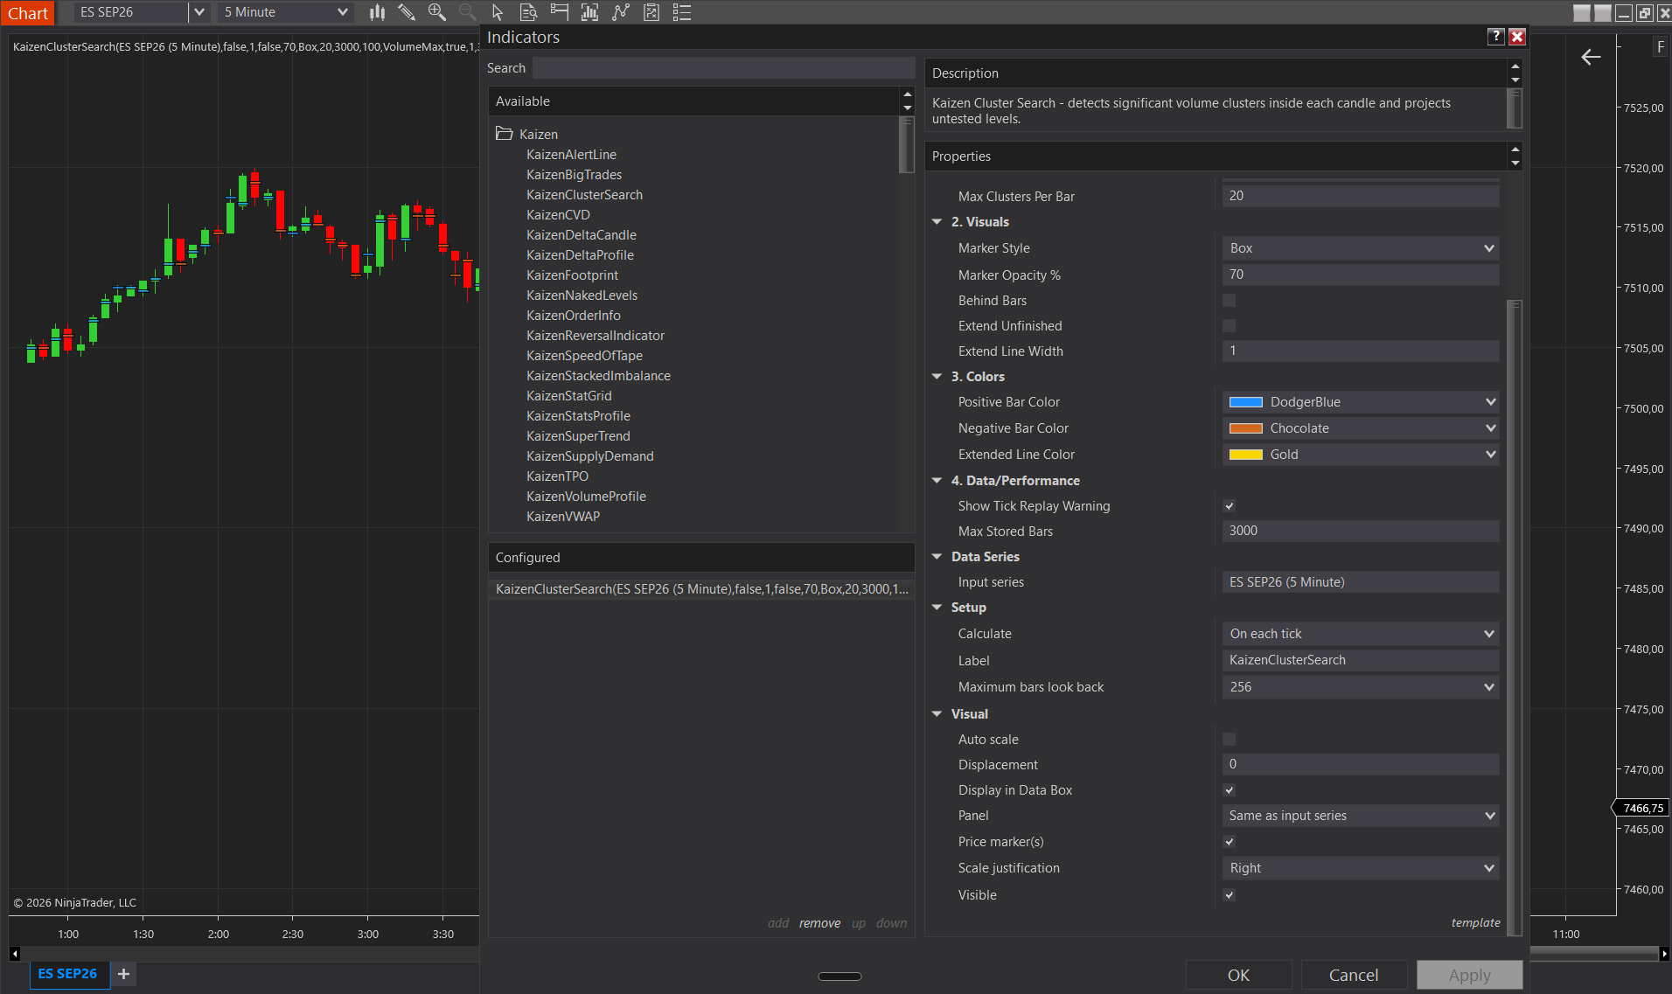Open the properties list icon in toolbar
1672x994 pixels.
tap(682, 12)
